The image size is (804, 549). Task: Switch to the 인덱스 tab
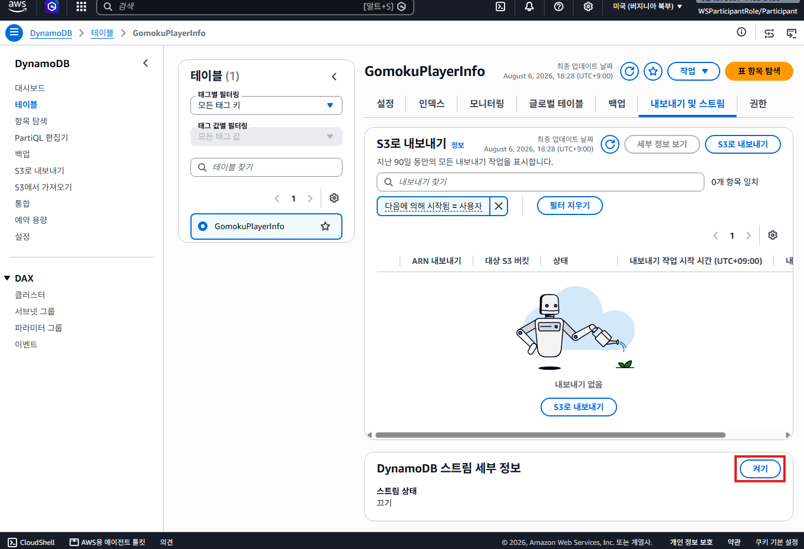431,104
